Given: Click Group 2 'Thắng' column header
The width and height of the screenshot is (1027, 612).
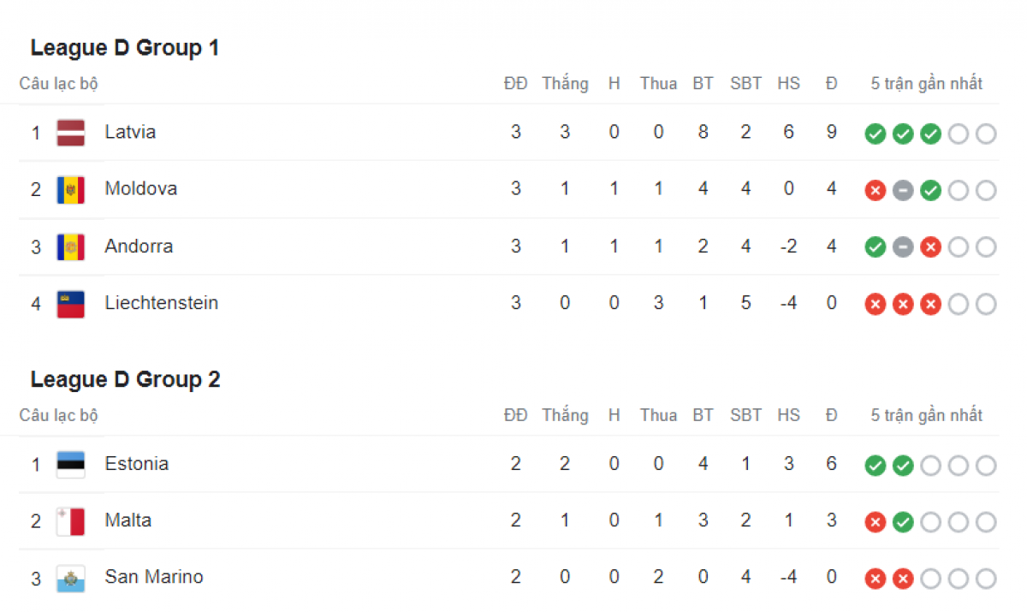Looking at the screenshot, I should click(565, 415).
